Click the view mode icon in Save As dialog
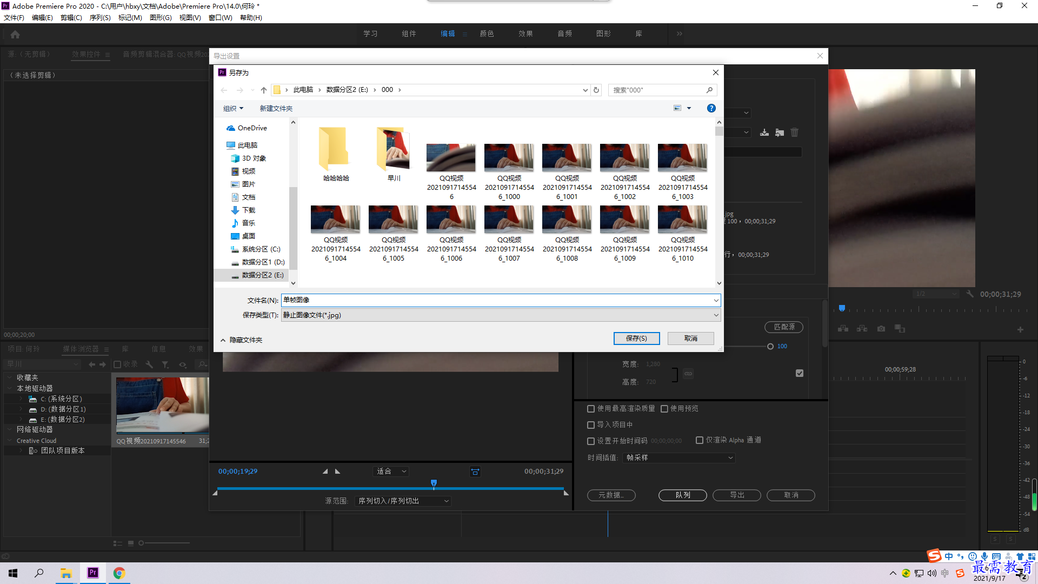 coord(677,108)
